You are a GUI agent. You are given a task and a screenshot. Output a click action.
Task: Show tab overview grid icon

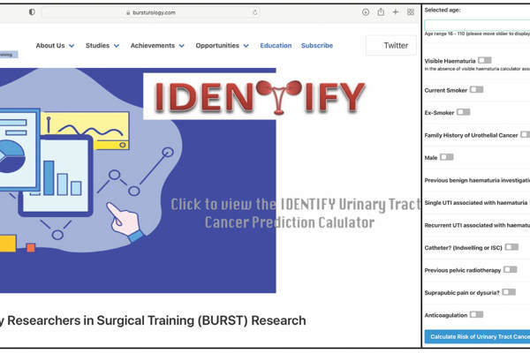point(409,12)
